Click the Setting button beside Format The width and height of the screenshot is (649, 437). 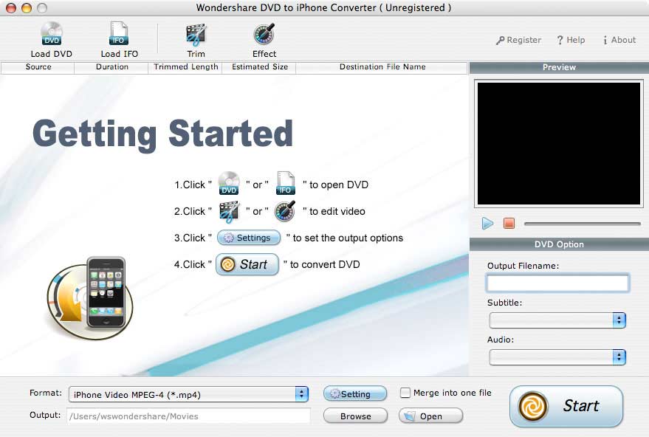tap(355, 393)
